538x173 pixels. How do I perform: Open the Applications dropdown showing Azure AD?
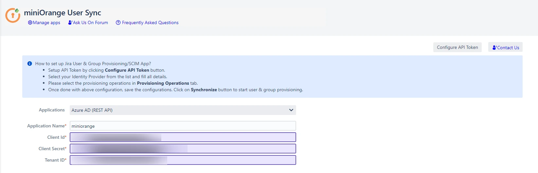(x=183, y=110)
